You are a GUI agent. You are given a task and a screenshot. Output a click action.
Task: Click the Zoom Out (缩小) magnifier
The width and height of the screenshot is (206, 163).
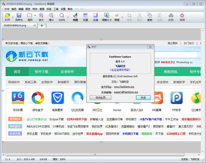click(51, 16)
